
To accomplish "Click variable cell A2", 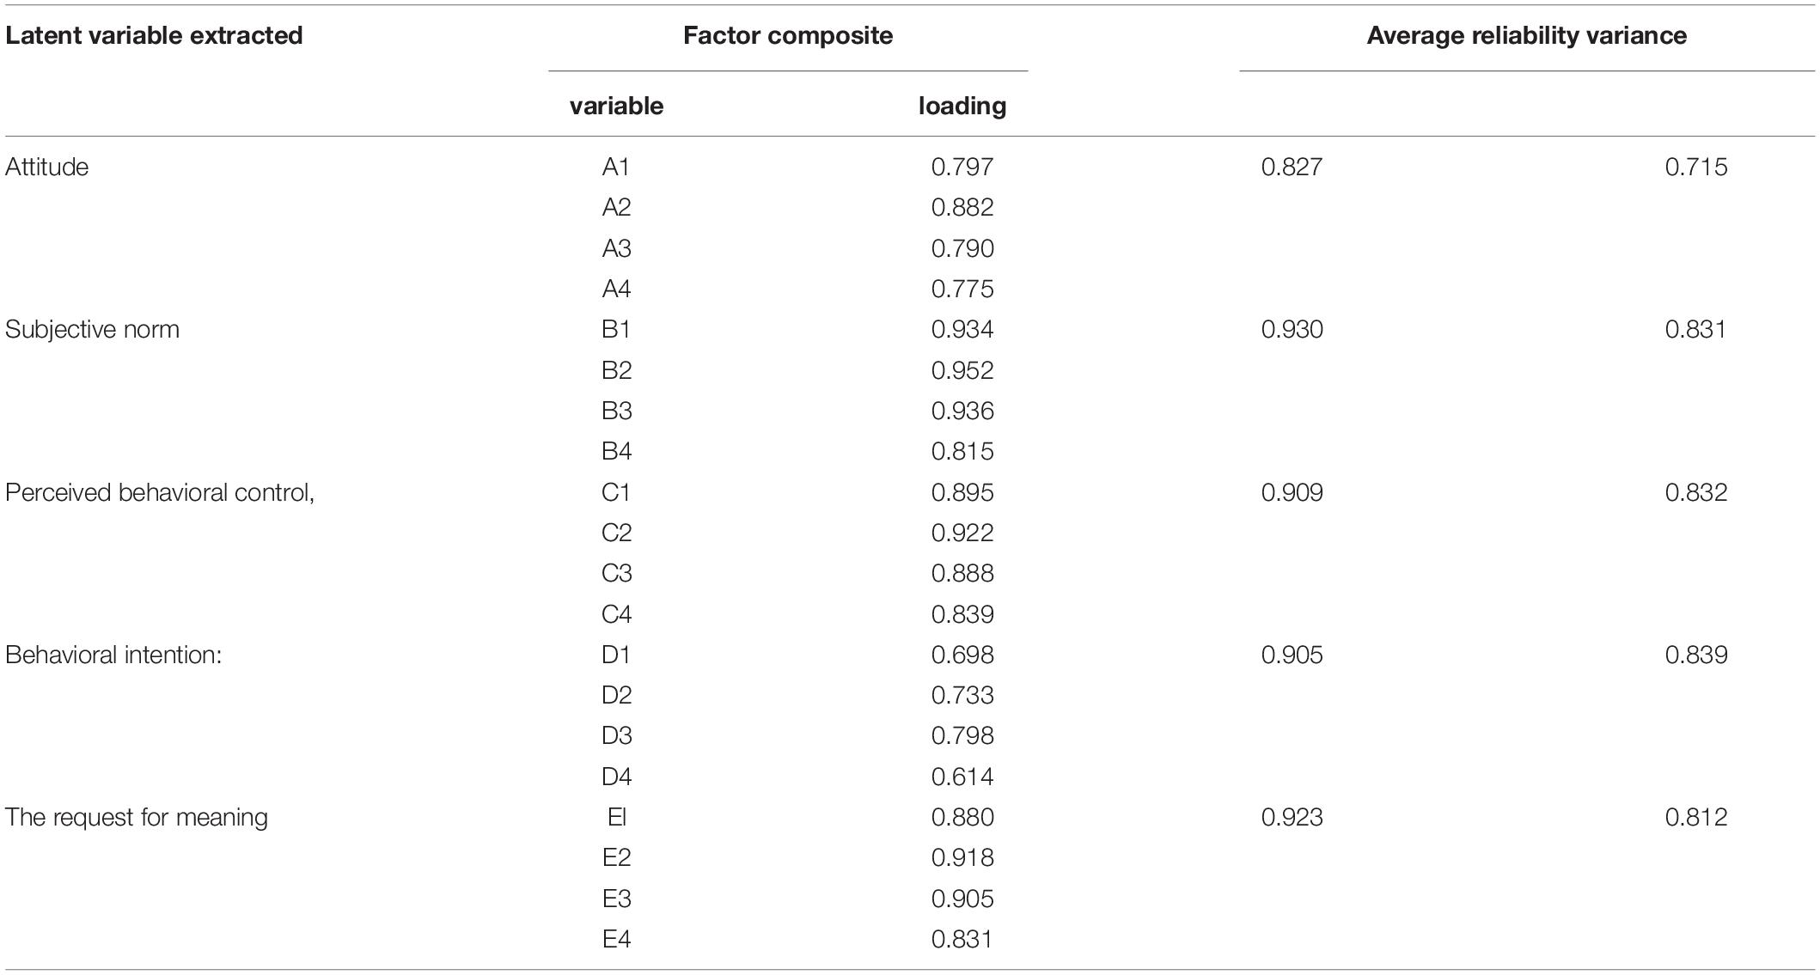I will (x=616, y=207).
